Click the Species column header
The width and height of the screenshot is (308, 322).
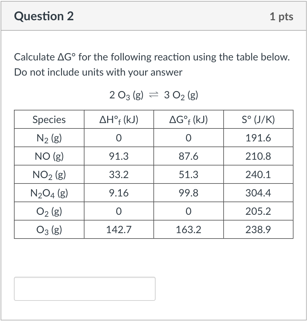[49, 119]
